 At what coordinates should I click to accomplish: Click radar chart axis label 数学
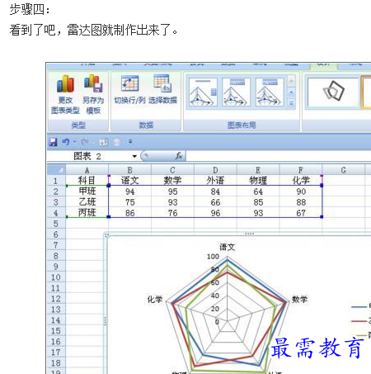[x=299, y=299]
